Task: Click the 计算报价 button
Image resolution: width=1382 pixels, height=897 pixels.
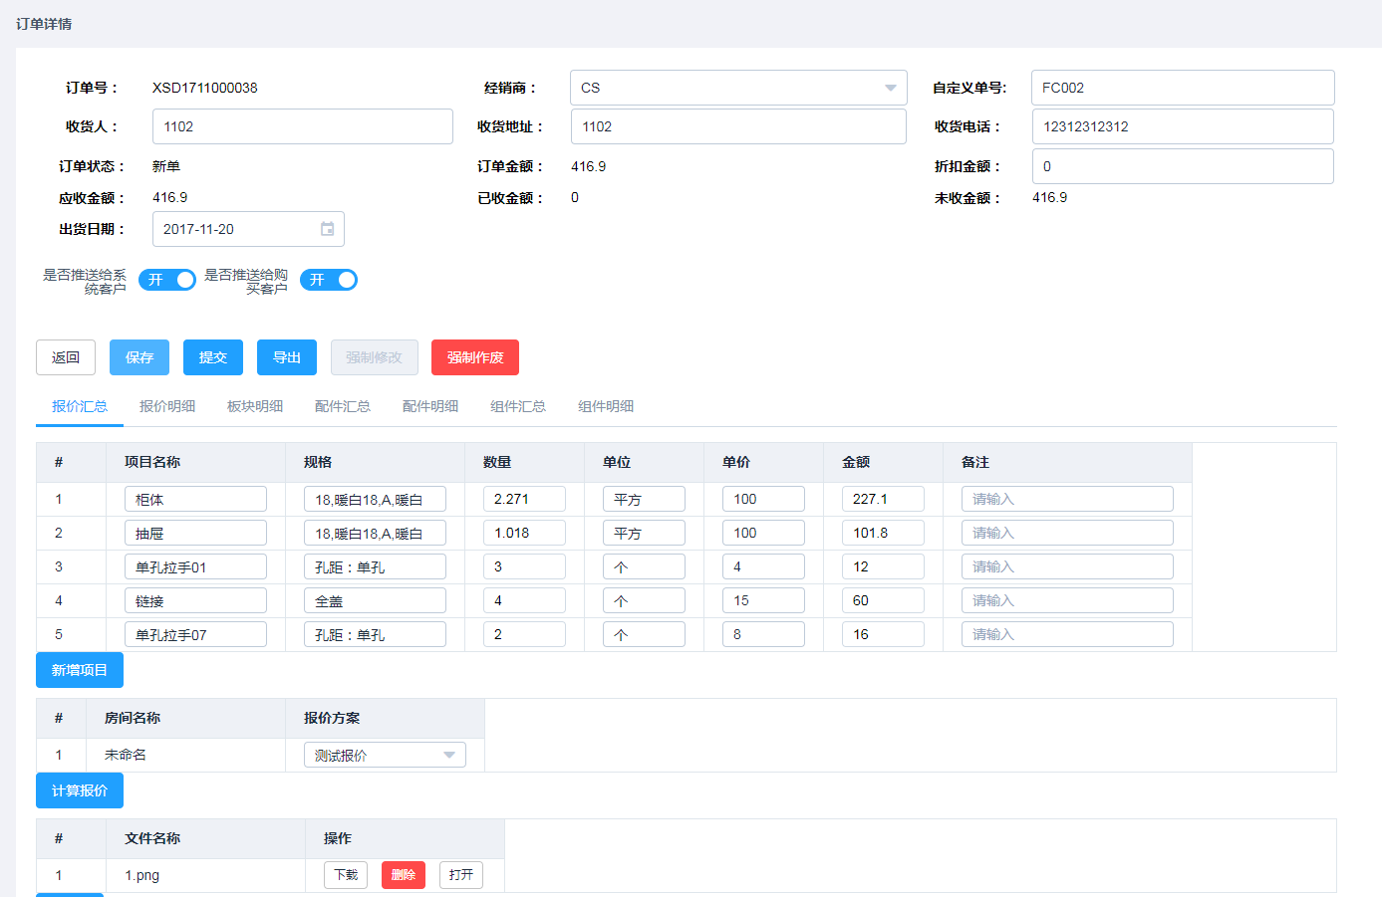Action: pos(80,790)
